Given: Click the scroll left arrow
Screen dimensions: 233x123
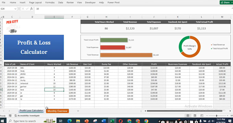Looking at the screenshot, I should [145, 111].
